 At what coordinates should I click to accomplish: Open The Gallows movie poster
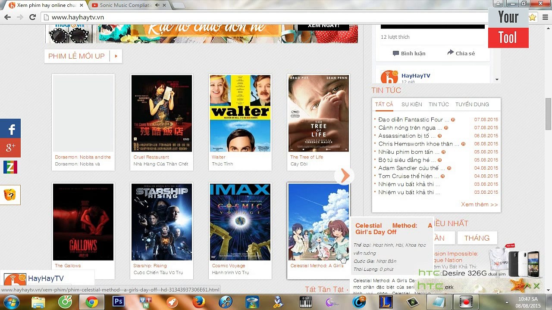(83, 222)
